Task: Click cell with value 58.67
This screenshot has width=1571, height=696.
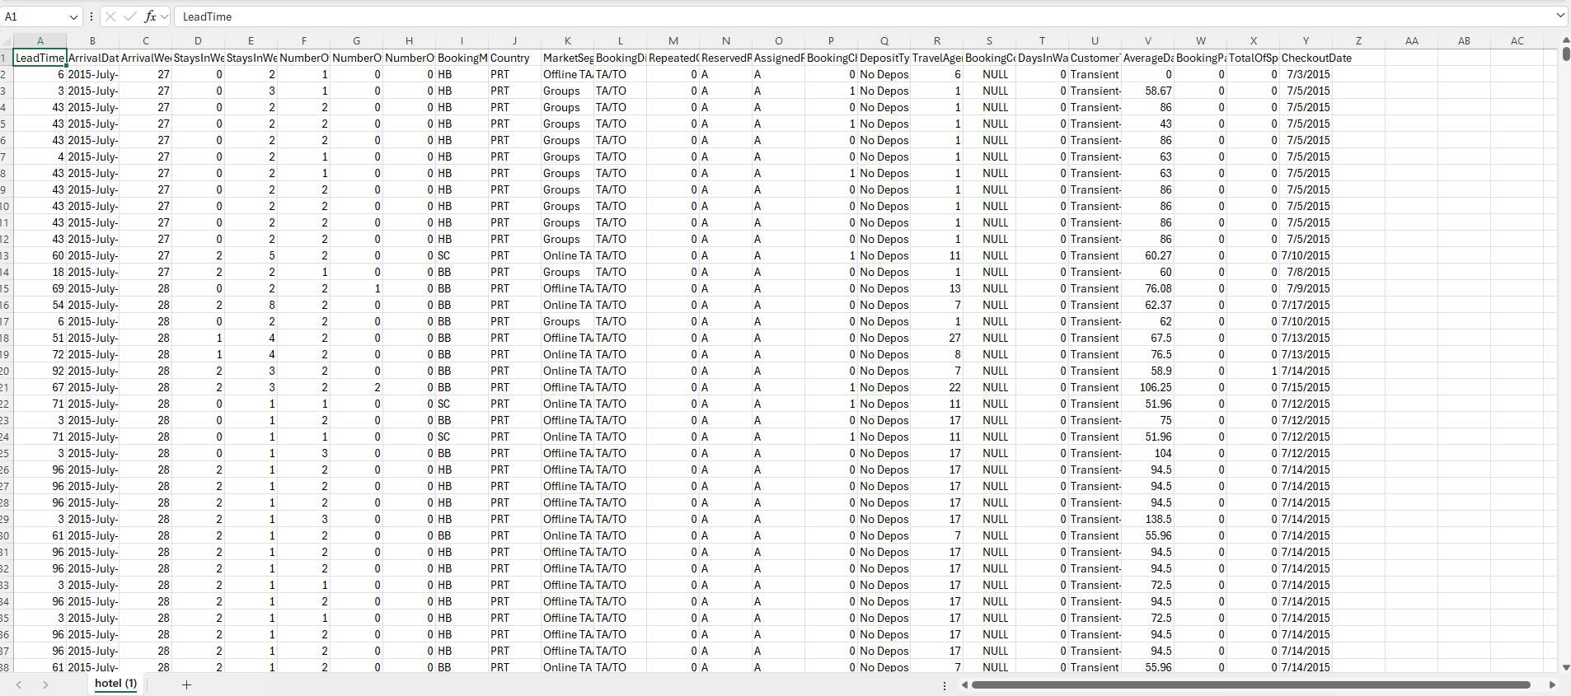Action: pos(1147,91)
